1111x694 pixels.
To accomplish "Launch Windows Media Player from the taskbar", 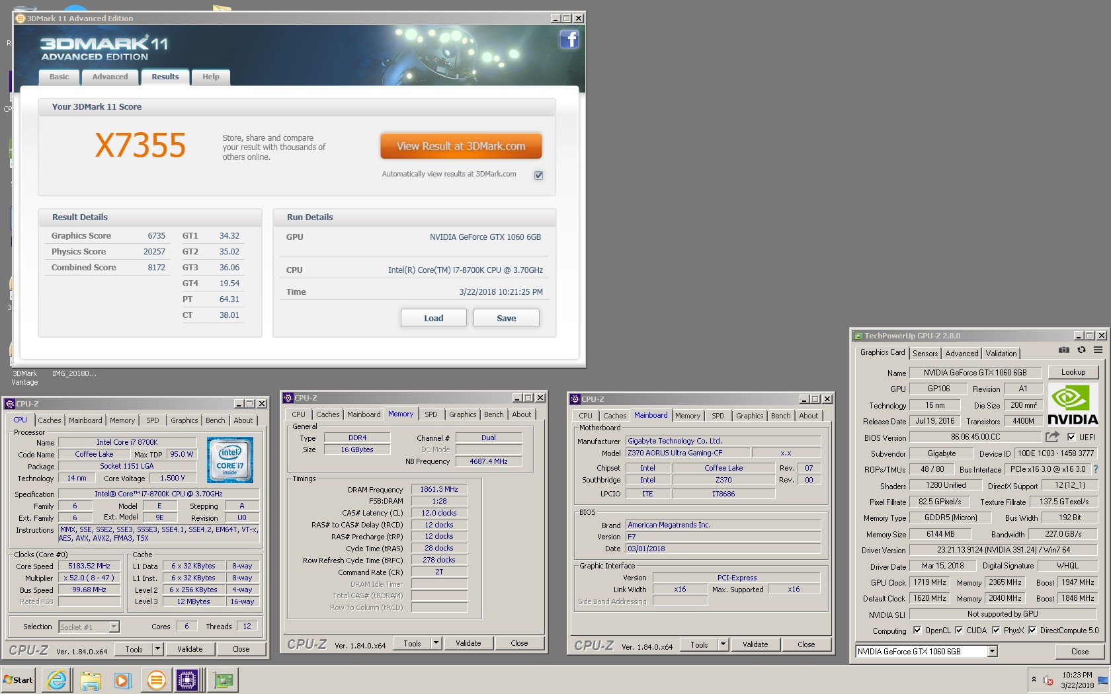I will (x=123, y=679).
